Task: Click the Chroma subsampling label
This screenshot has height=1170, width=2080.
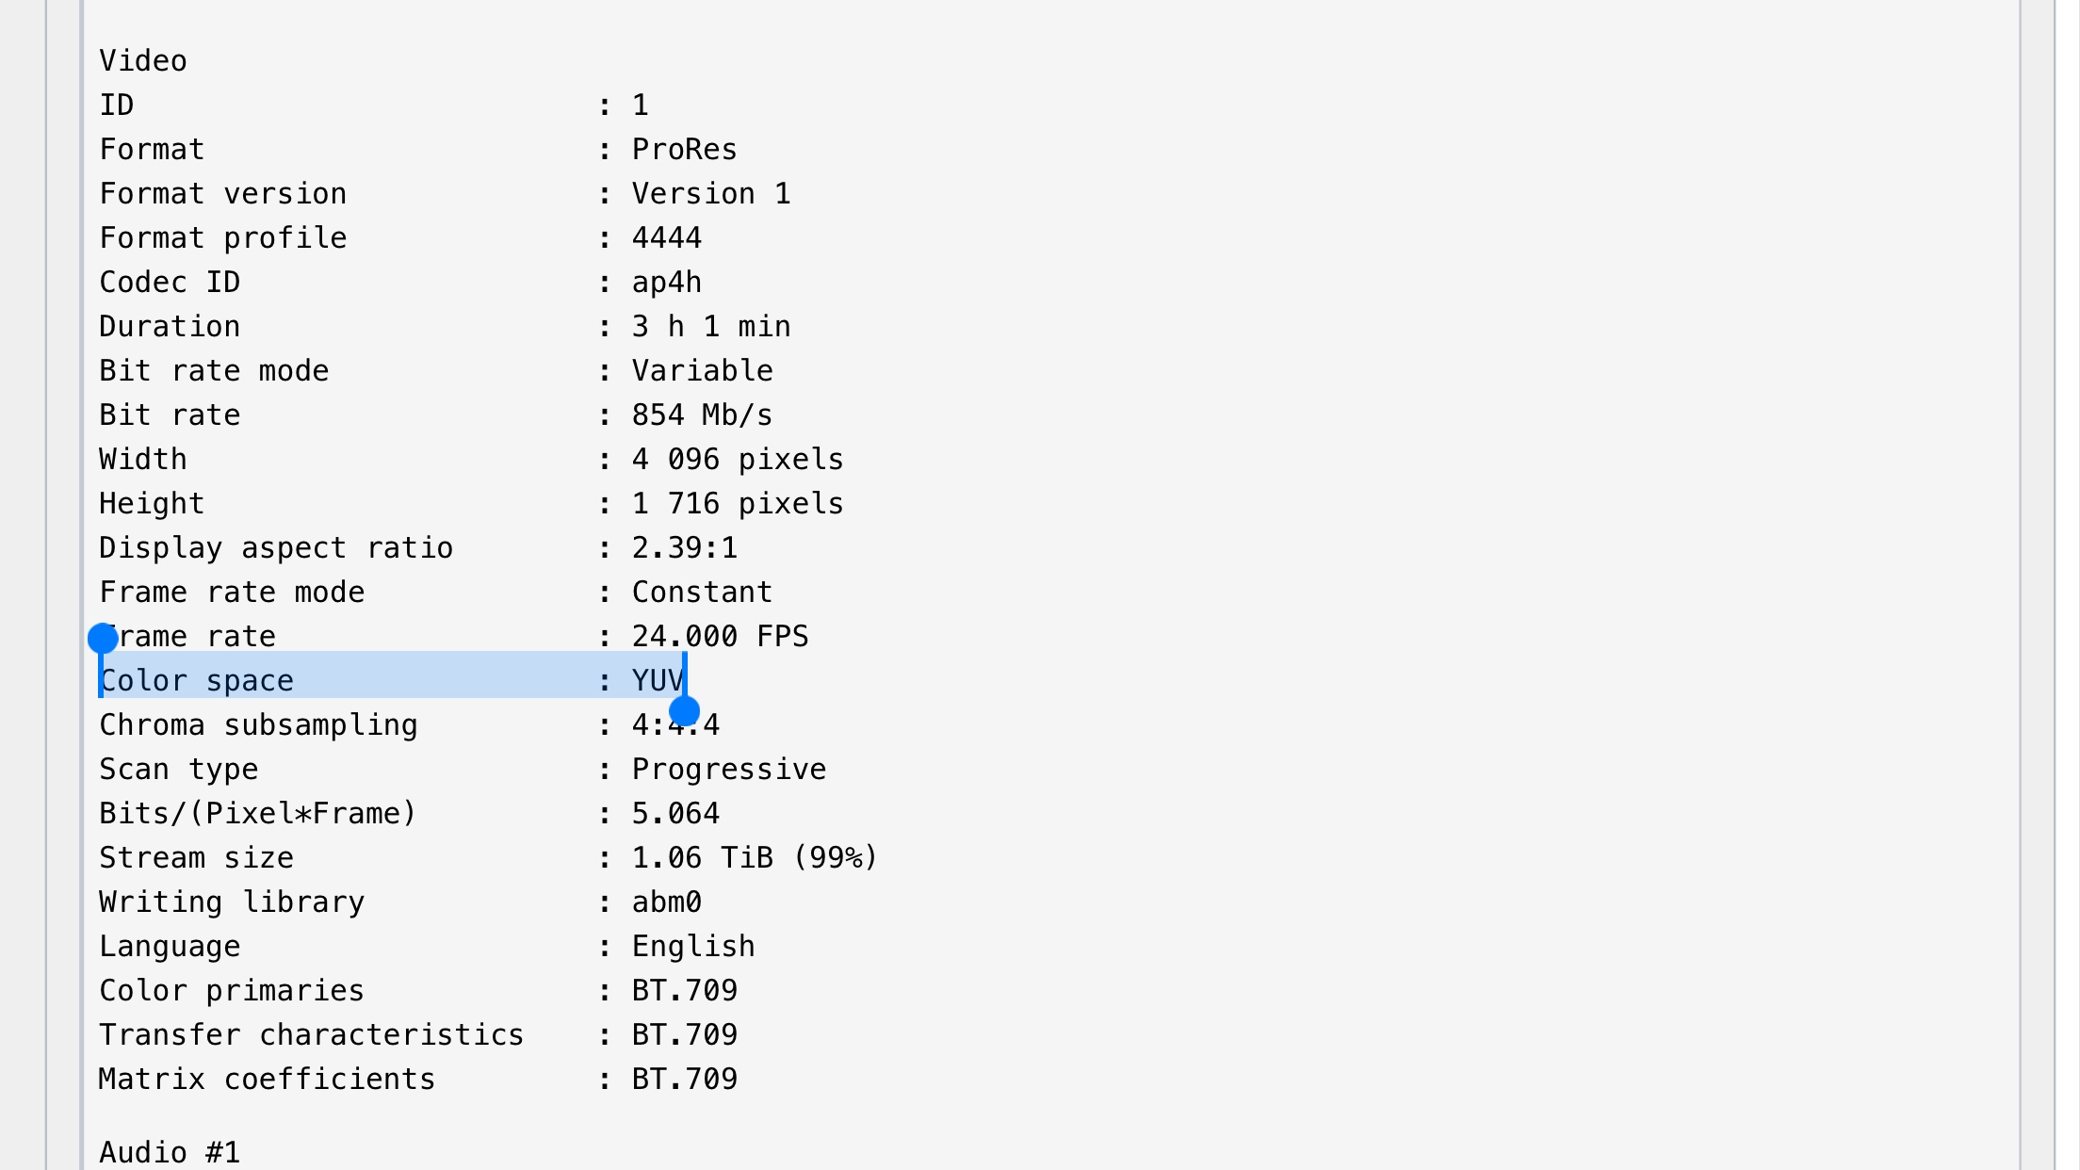Action: click(x=258, y=724)
